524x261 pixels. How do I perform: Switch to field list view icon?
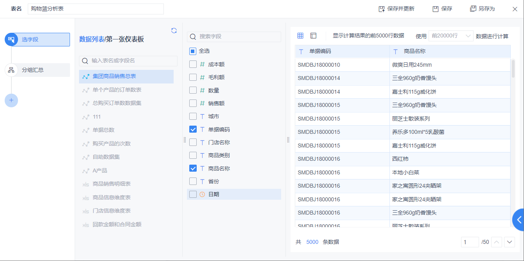click(313, 36)
